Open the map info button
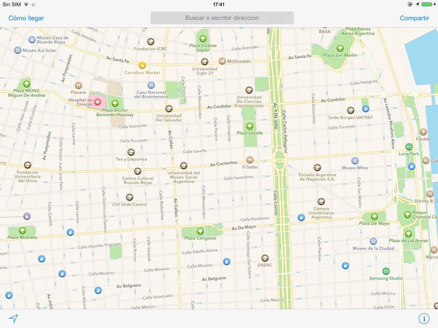438x328 pixels. click(x=424, y=319)
